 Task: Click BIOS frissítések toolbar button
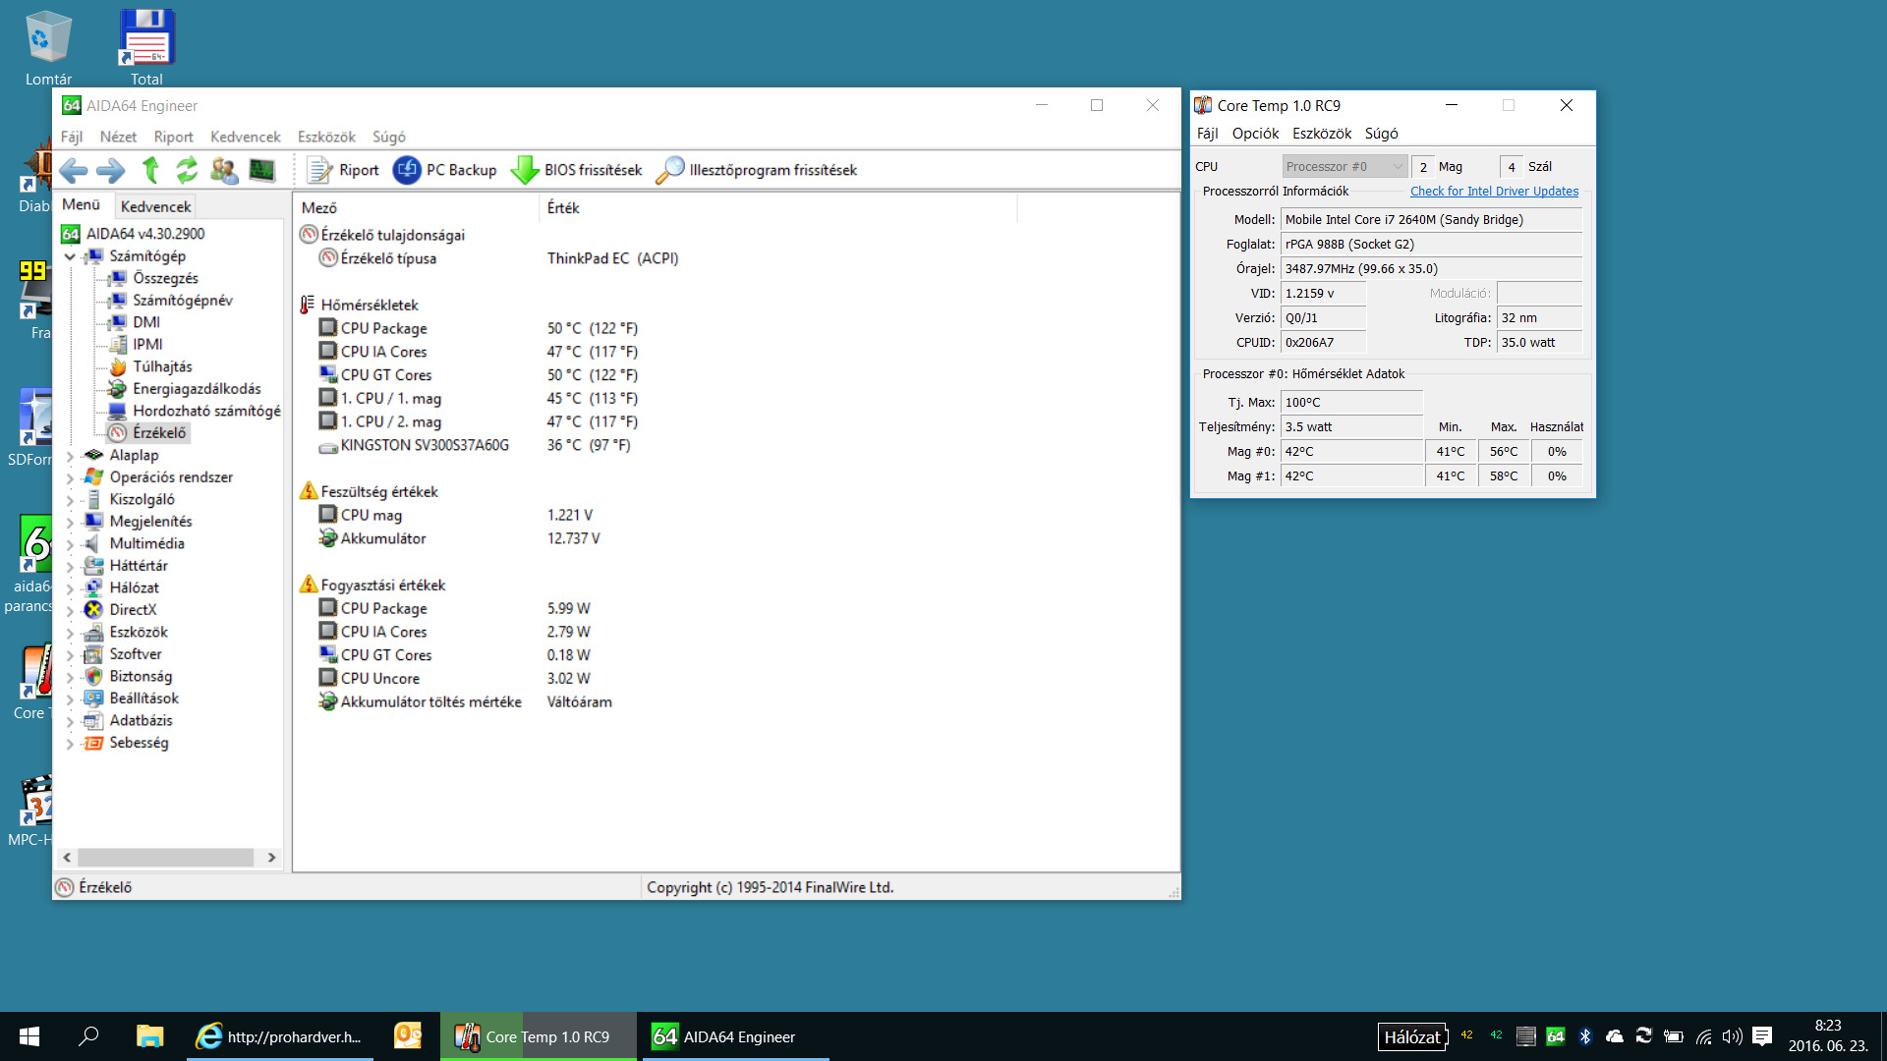coord(577,170)
